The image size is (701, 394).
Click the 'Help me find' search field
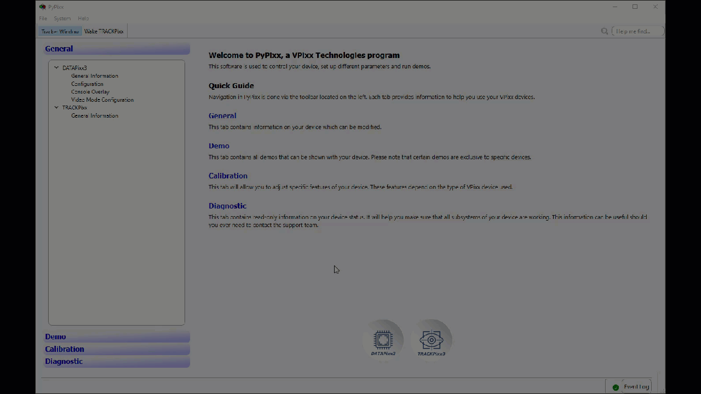coord(637,31)
